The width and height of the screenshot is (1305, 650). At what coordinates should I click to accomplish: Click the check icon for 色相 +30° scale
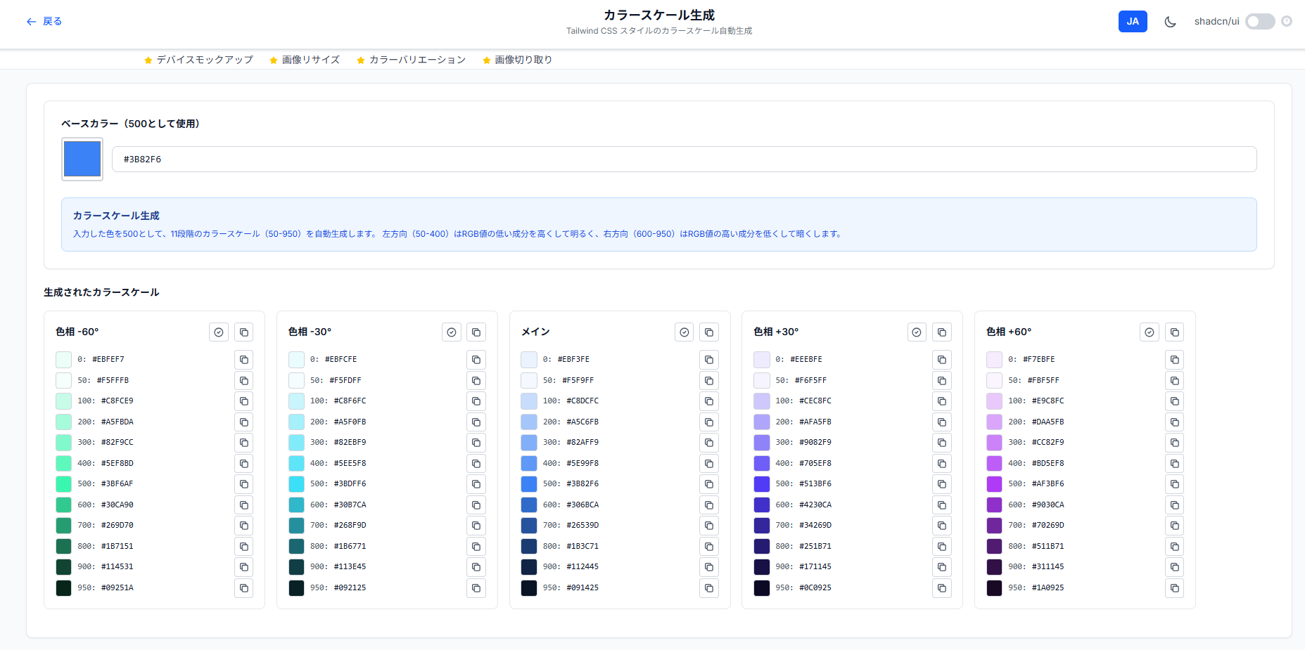(917, 332)
